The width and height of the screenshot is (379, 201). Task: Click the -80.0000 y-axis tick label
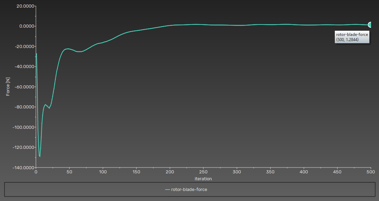tap(22, 107)
